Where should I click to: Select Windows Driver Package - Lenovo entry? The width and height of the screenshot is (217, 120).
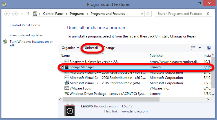pos(108,94)
